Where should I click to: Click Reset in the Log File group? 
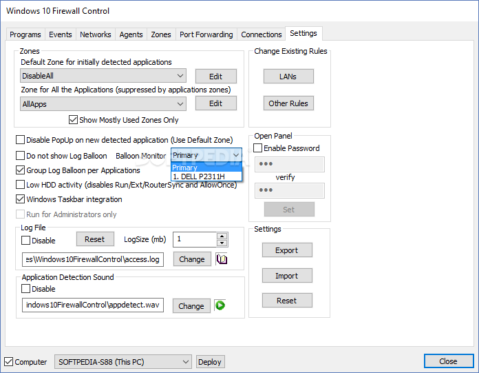[95, 239]
